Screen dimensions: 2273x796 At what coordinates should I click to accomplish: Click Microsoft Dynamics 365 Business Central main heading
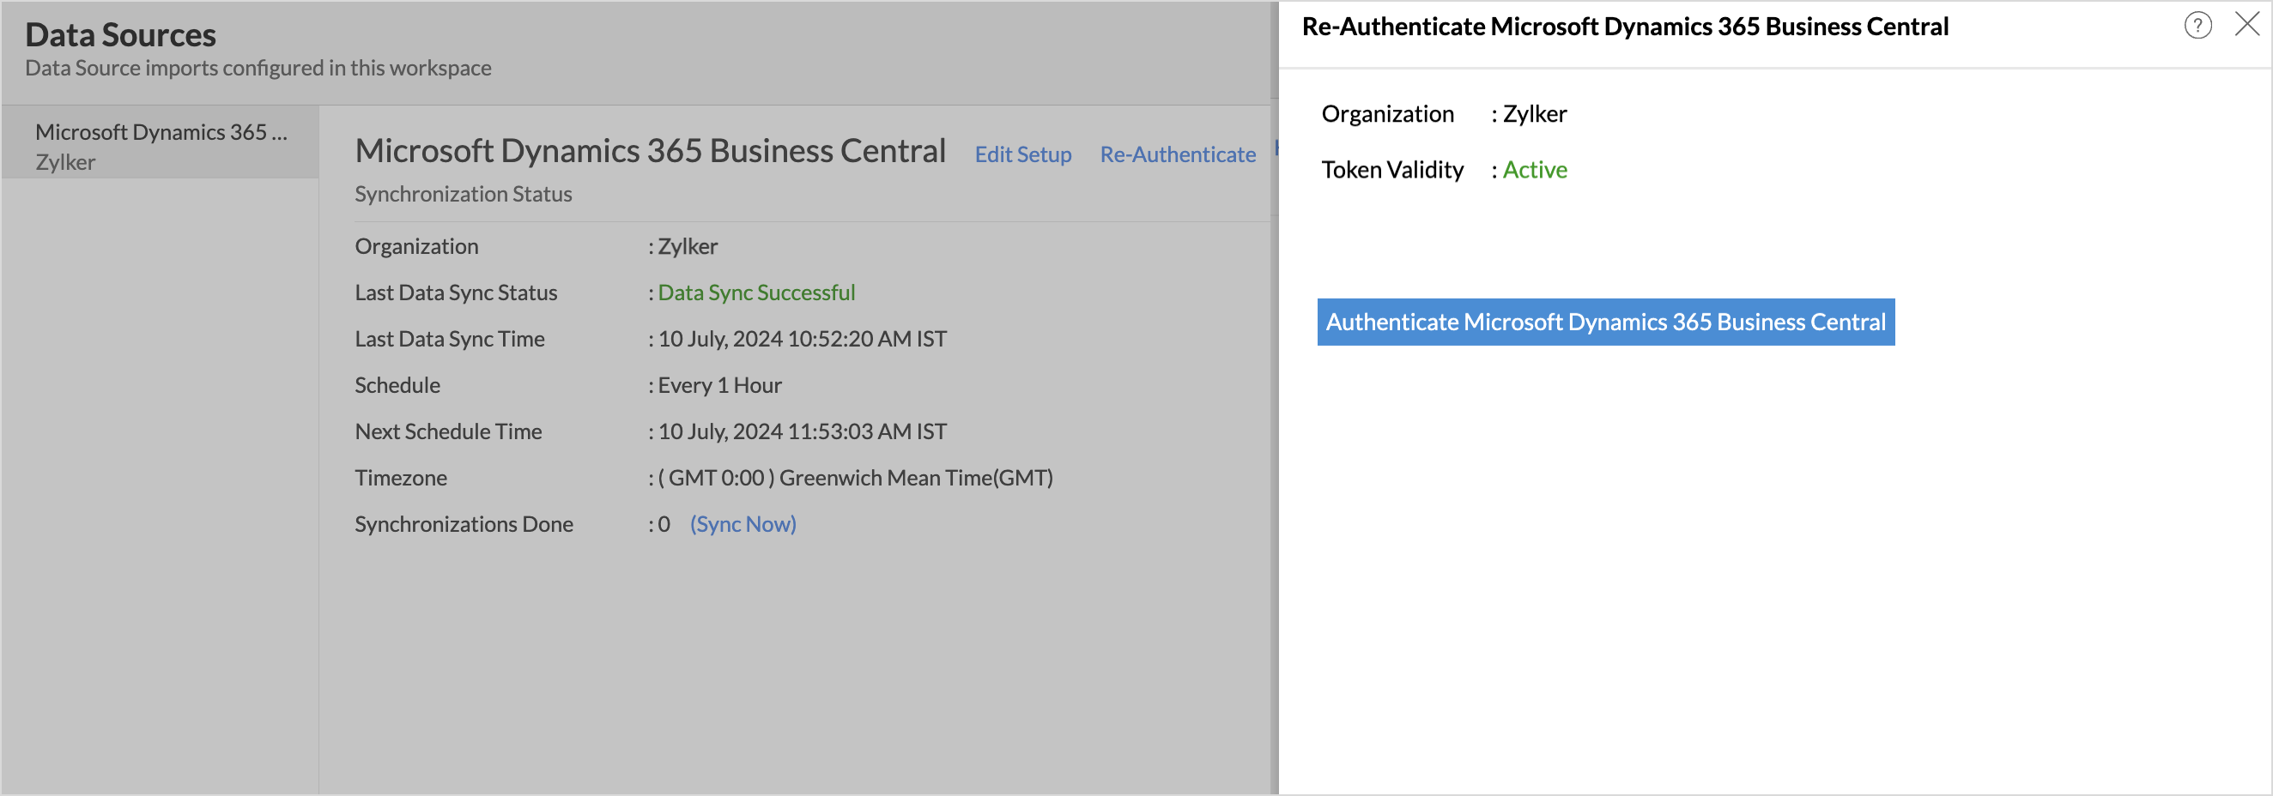point(651,151)
